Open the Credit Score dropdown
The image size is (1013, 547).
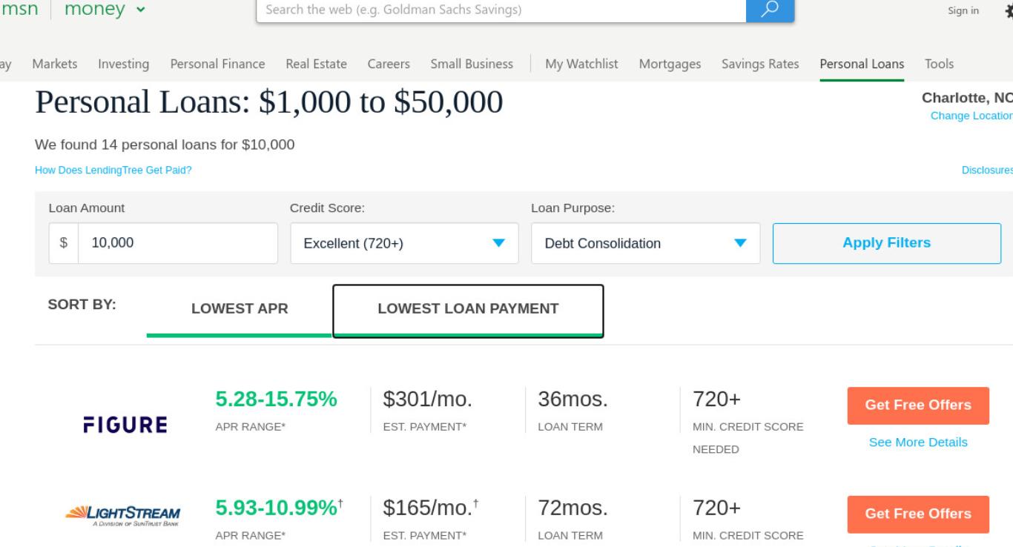pyautogui.click(x=404, y=243)
